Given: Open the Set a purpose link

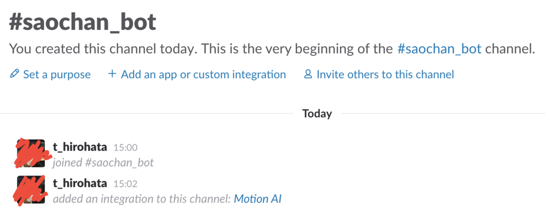Looking at the screenshot, I should (56, 74).
